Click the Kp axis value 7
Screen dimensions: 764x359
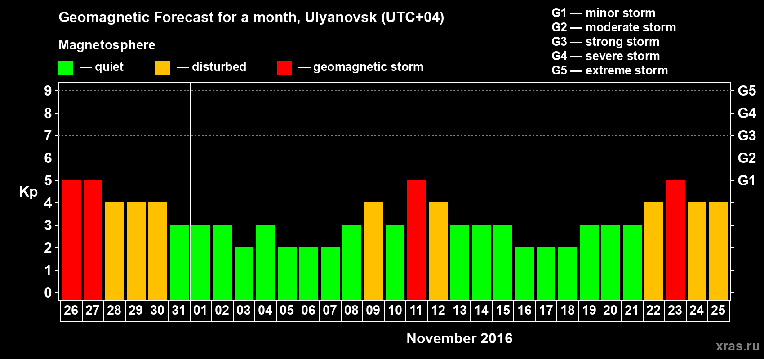48,136
